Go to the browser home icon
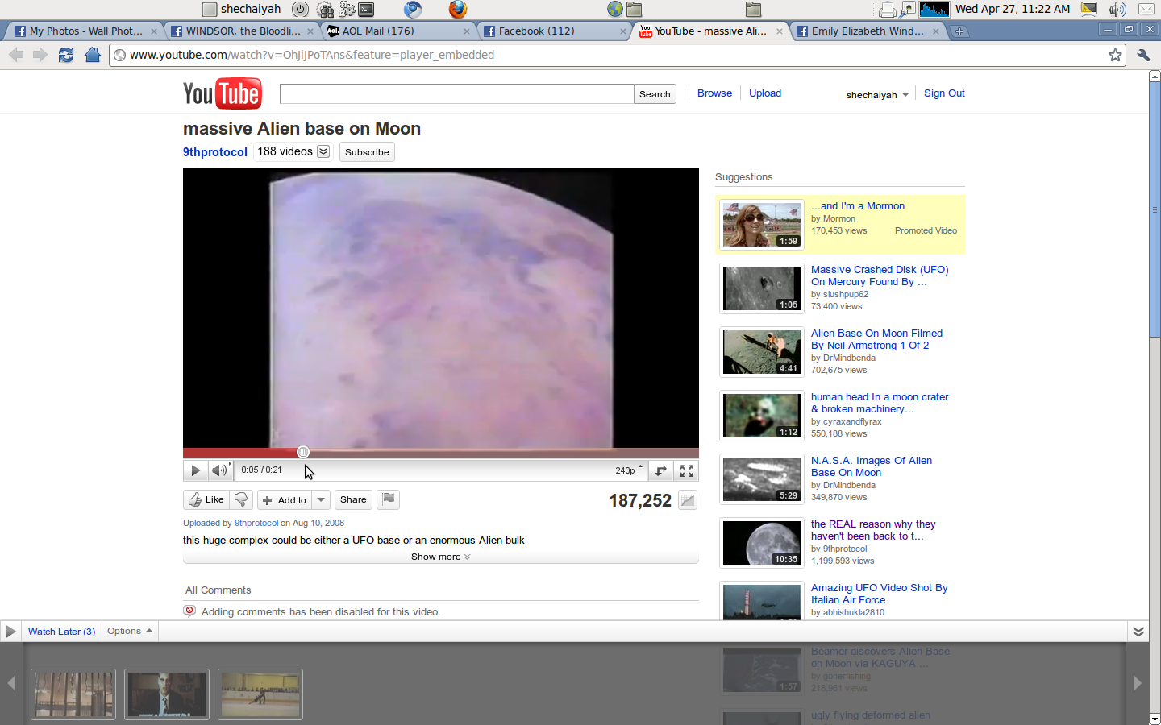 (x=93, y=55)
